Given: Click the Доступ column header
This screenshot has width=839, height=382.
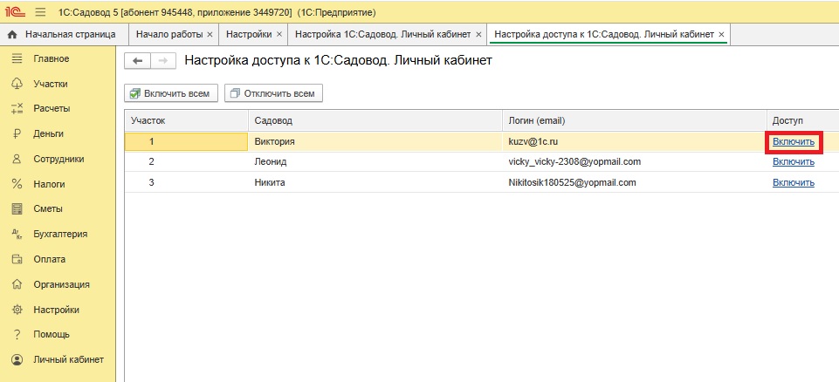Looking at the screenshot, I should (802, 120).
